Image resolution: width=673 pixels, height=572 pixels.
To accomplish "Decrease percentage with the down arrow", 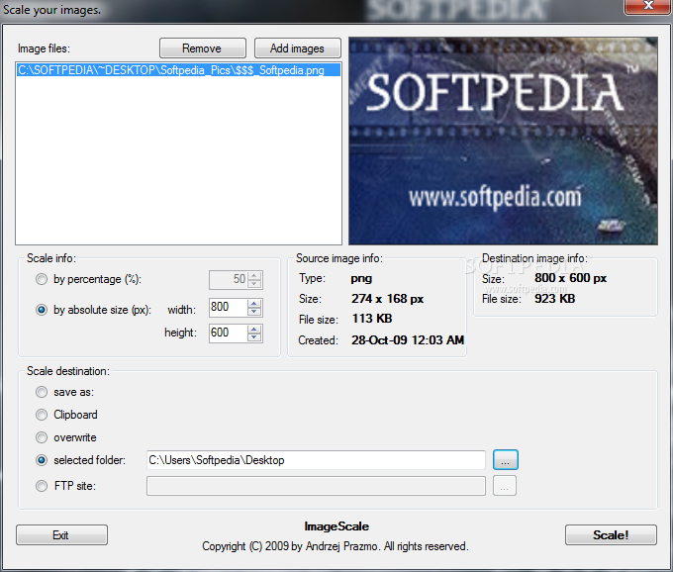I will [x=254, y=284].
